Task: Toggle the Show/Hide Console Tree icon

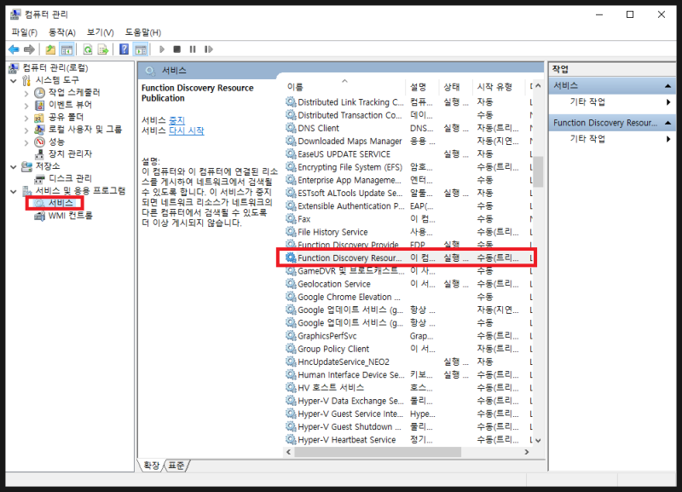Action: (66, 49)
